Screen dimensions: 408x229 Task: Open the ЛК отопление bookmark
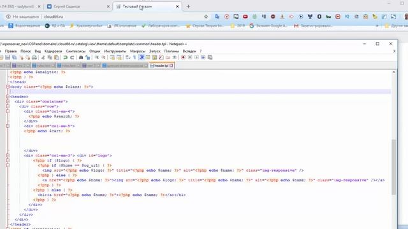pyautogui.click(x=122, y=25)
